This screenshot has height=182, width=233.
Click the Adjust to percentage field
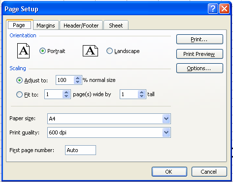tap(65, 80)
